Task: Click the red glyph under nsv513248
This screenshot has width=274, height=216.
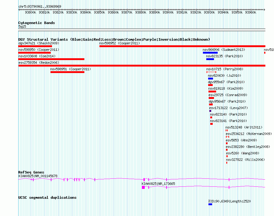Action: coord(227,130)
